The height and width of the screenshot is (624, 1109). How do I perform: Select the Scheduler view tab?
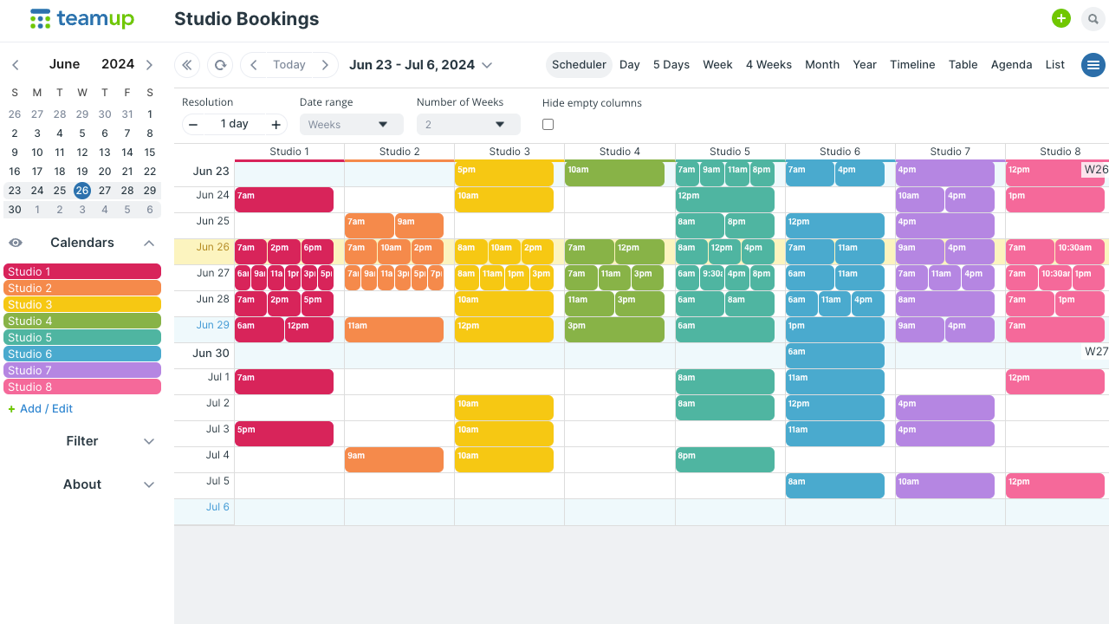(x=579, y=65)
